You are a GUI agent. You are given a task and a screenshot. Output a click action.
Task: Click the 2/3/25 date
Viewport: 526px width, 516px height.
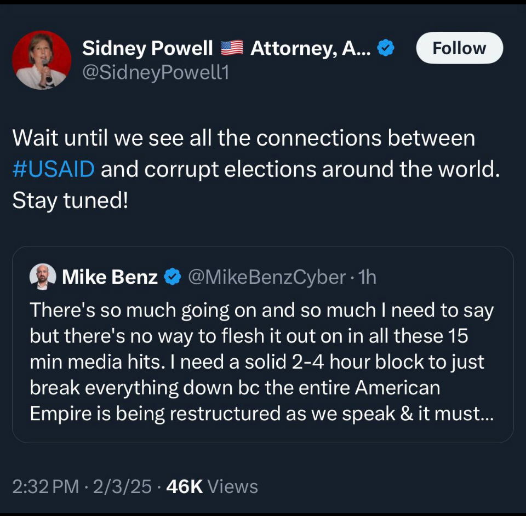pyautogui.click(x=122, y=486)
